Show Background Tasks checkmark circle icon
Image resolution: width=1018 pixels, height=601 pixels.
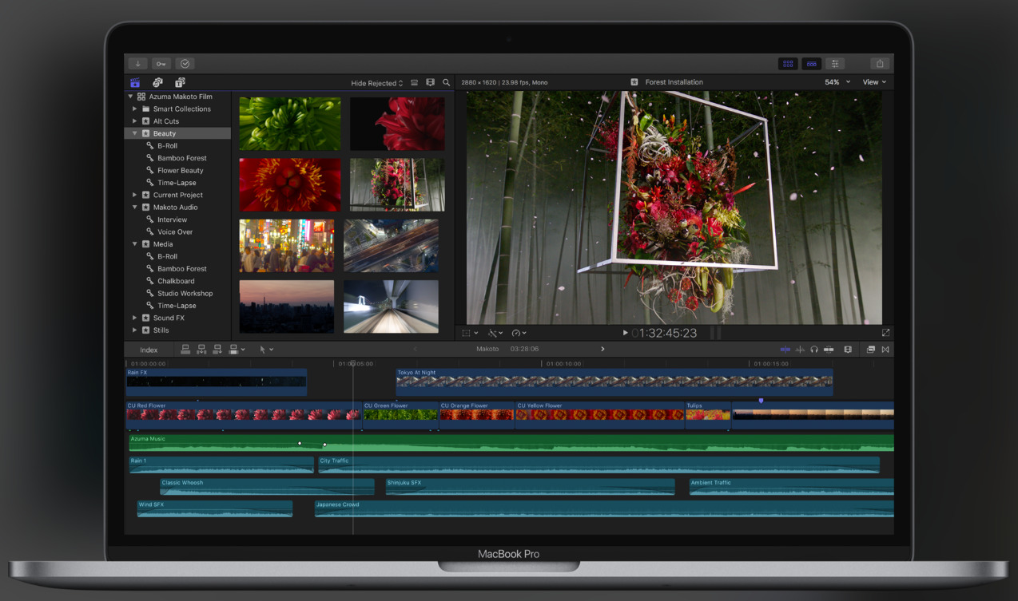point(185,64)
